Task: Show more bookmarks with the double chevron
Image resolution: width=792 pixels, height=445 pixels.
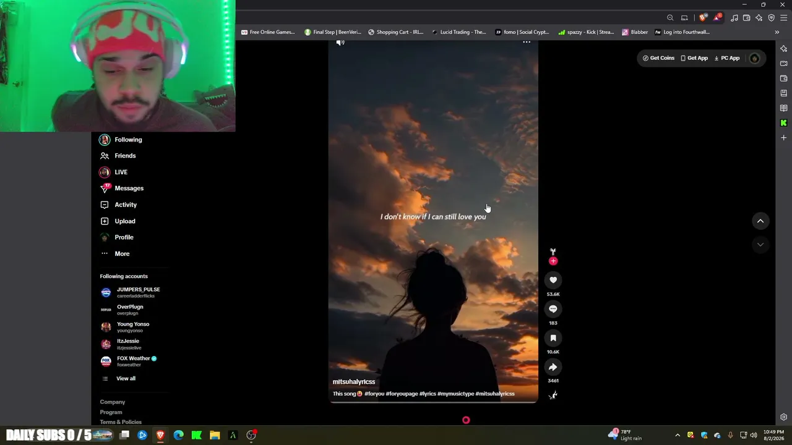Action: pyautogui.click(x=777, y=32)
